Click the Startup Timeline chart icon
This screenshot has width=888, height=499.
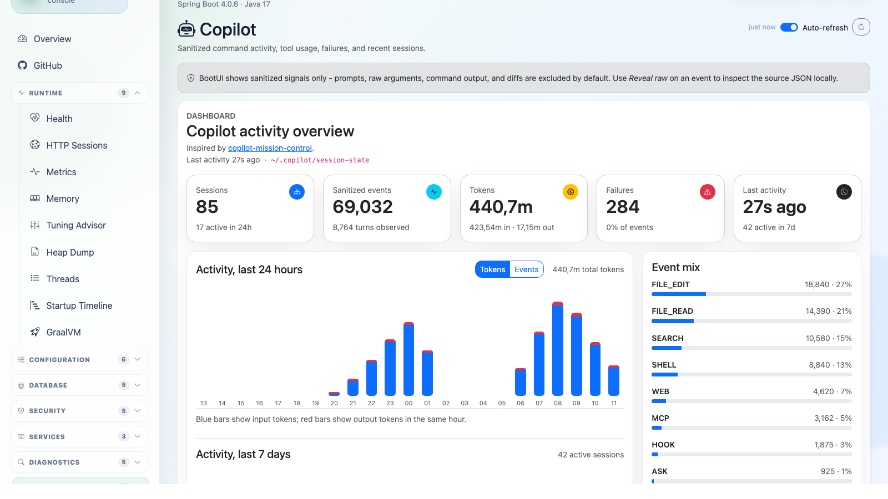pos(35,305)
